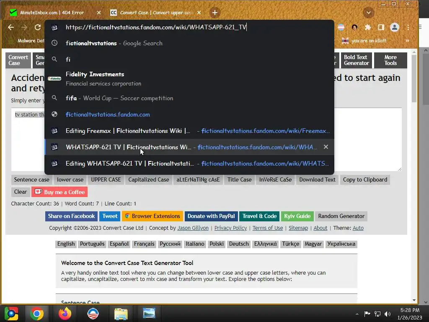Image resolution: width=429 pixels, height=322 pixels.
Task: Apply InVeRsE CaSe
Action: 275,179
